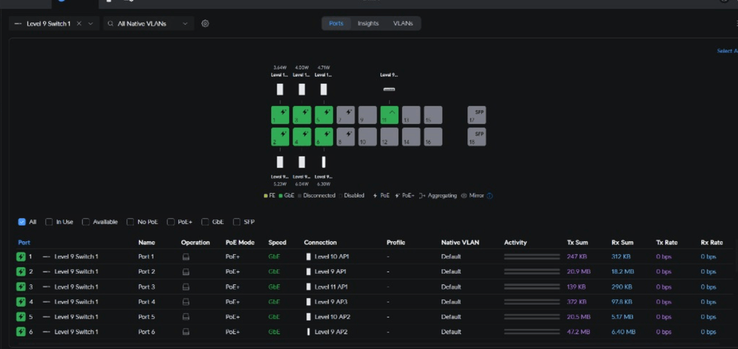738x349 pixels.
Task: Tick the PoE+ filter checkbox
Action: (x=171, y=222)
